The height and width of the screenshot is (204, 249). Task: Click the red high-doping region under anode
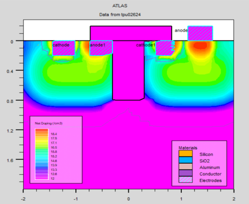click(x=200, y=45)
